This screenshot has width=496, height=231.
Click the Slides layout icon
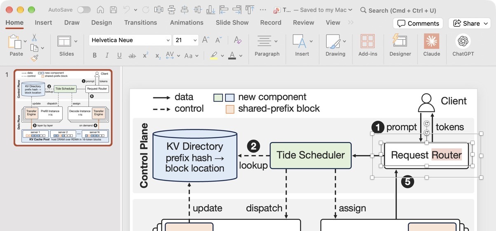point(64,41)
